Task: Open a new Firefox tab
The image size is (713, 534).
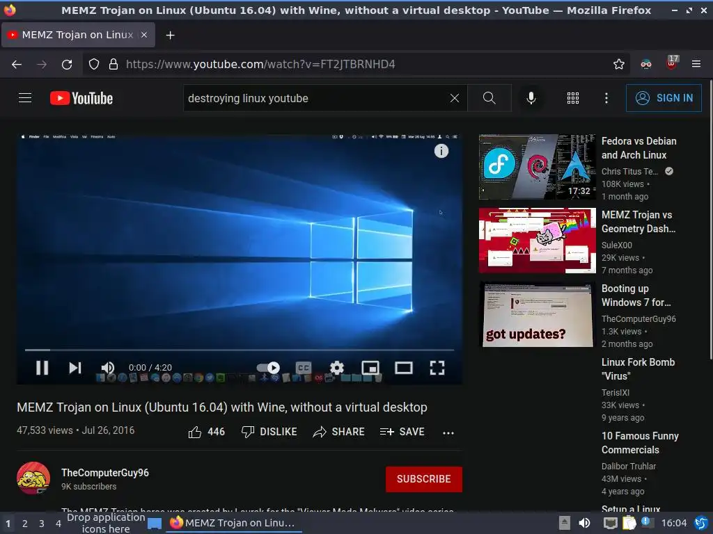Action: pos(170,35)
